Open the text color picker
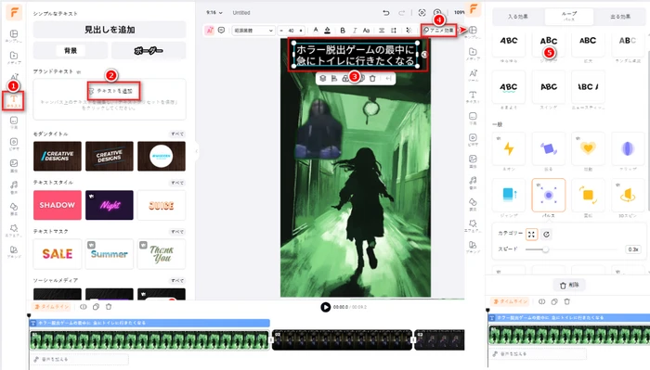 tap(316, 31)
